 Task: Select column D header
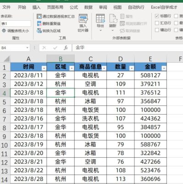point(121,59)
